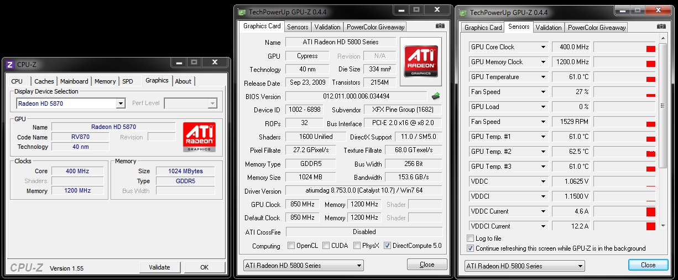
Task: Open the GPU Temp. #1 sensor dropdown
Action: (x=543, y=137)
